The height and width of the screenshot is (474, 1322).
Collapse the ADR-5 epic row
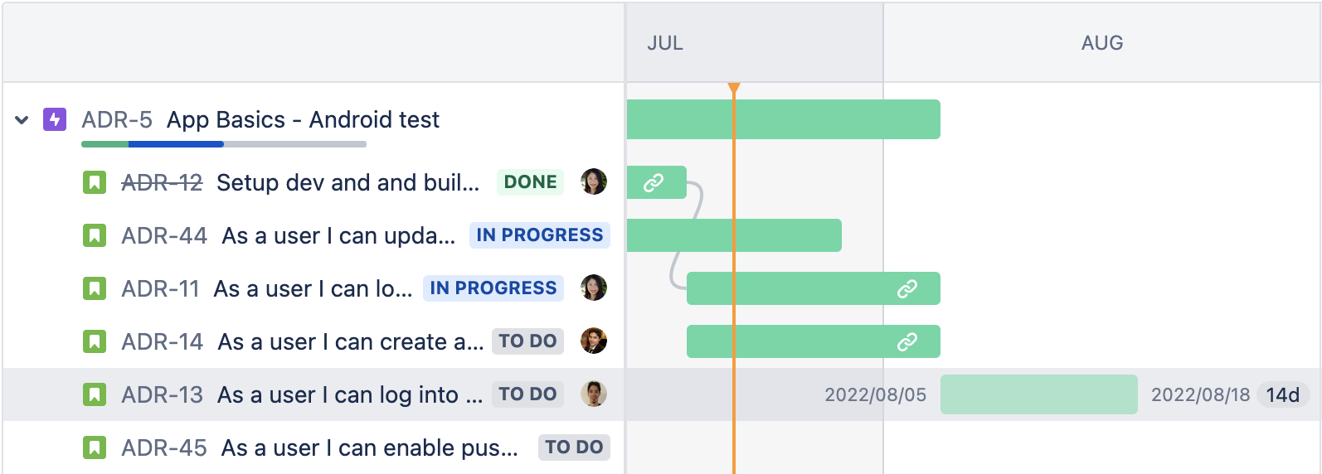(22, 120)
